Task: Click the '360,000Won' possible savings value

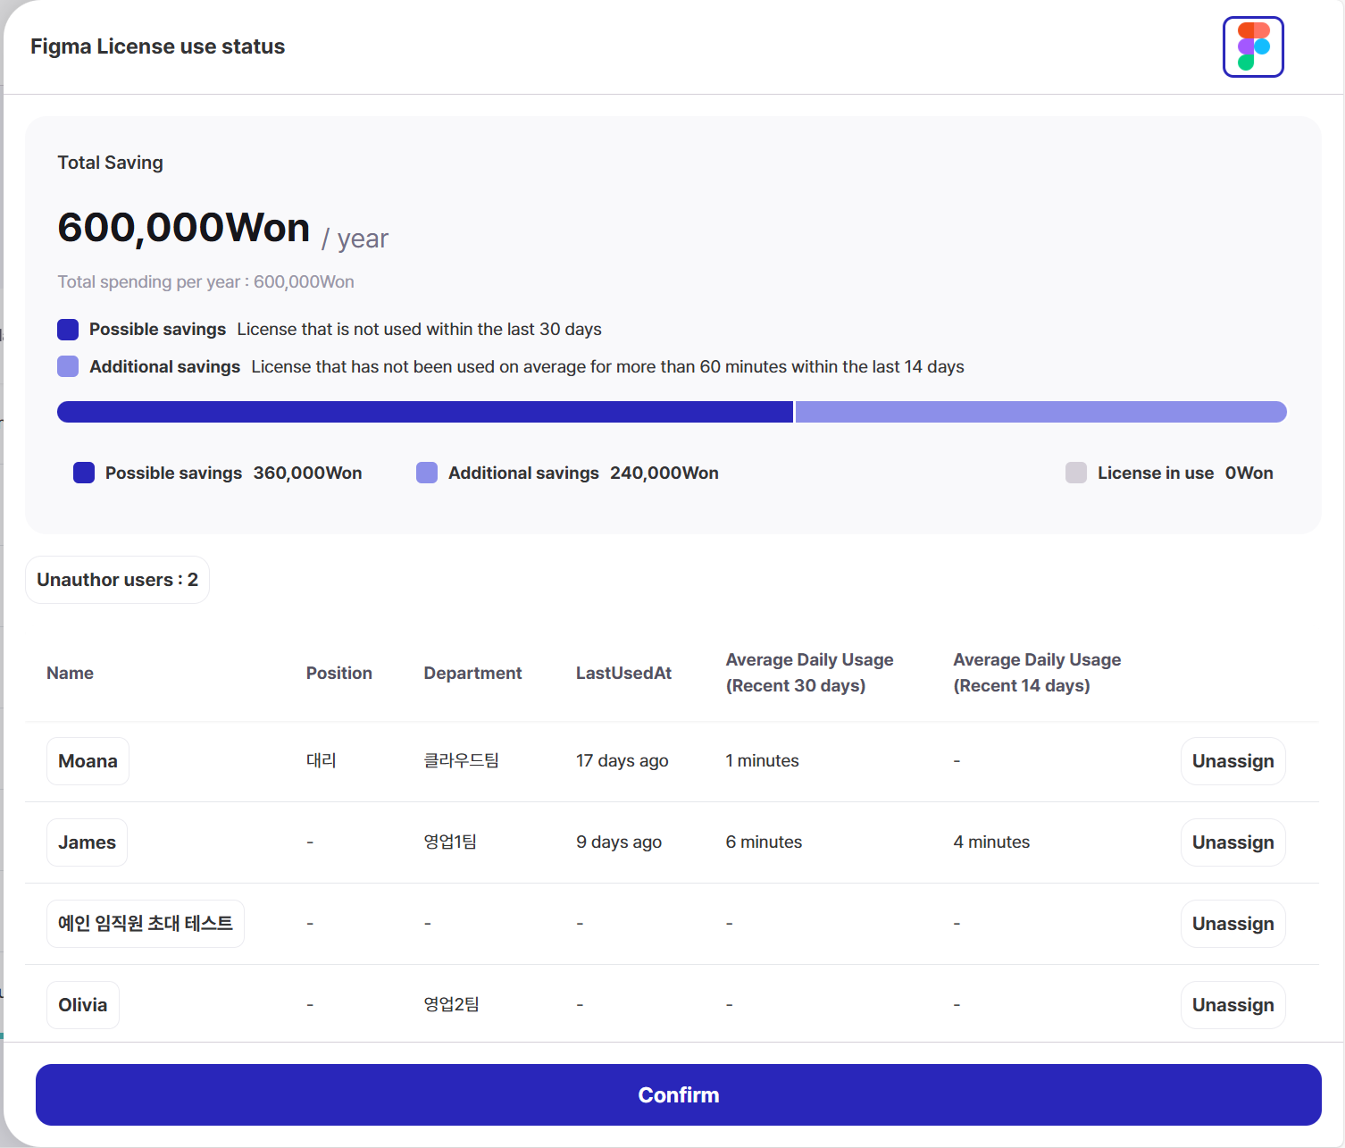Action: [307, 473]
